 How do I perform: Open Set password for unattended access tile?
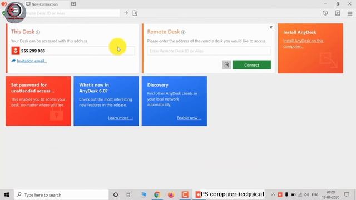click(x=38, y=101)
